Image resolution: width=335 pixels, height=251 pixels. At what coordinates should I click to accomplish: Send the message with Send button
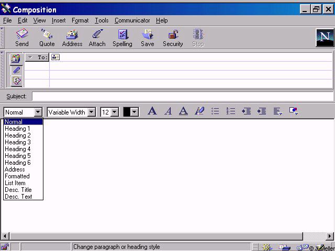tap(22, 38)
